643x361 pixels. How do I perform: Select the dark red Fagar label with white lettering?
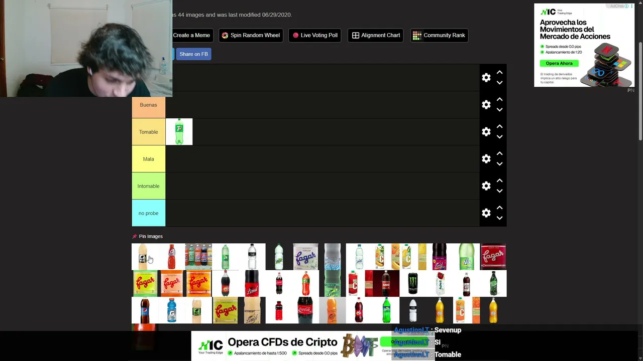tap(493, 257)
